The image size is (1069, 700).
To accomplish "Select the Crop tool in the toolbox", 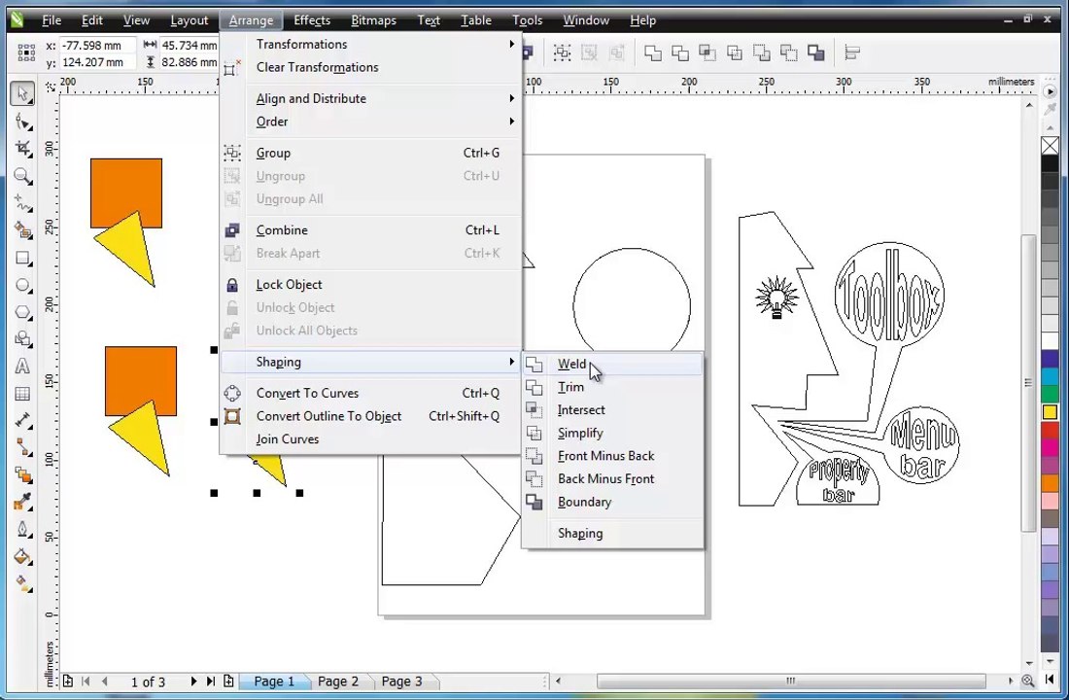I will pos(22,149).
